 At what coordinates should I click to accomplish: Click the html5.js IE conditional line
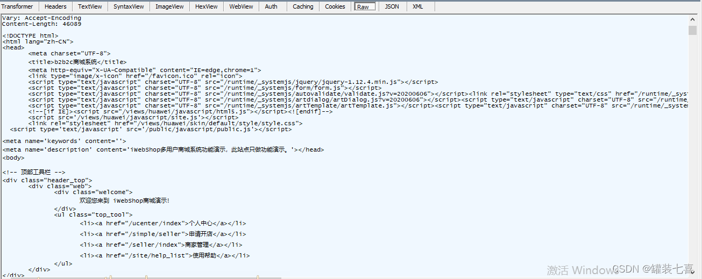pos(180,111)
